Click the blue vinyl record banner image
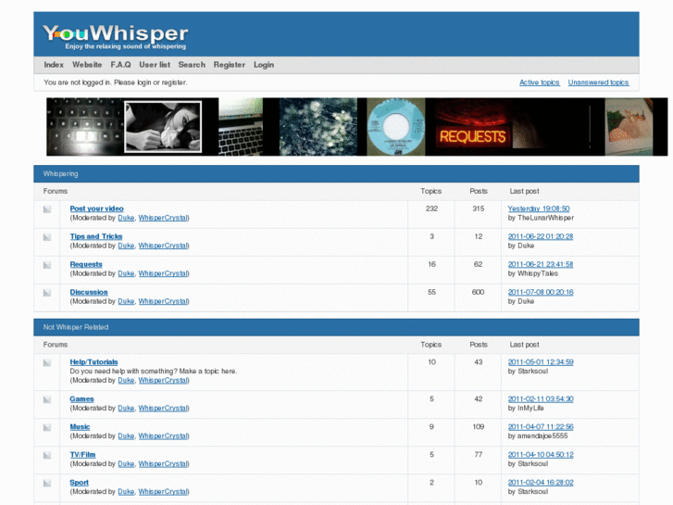Screen dimensions: 673x505 point(396,127)
